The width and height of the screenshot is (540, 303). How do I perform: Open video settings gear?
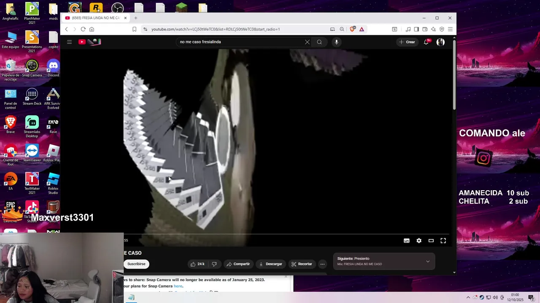pos(419,241)
